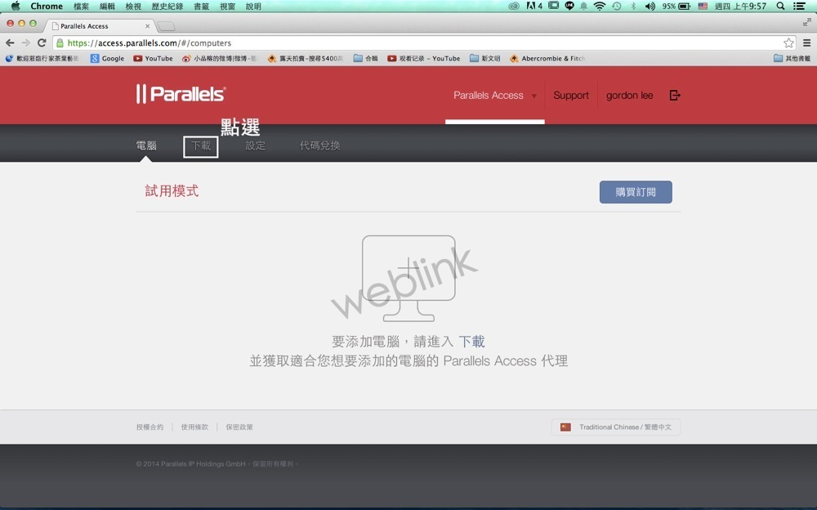
Task: Click the Parallels logo
Action: (181, 94)
